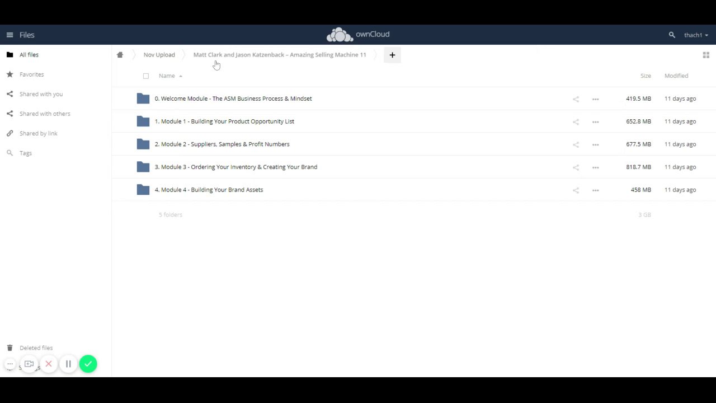Click folder icon of Module 2 row
This screenshot has height=403, width=716.
point(143,144)
